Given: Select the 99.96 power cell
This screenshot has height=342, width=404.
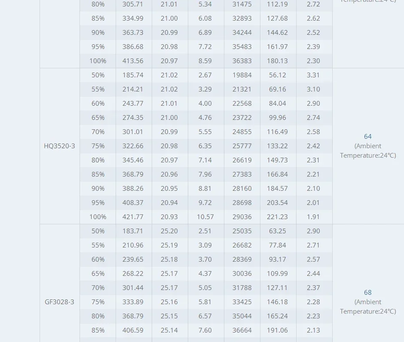Looking at the screenshot, I should [278, 118].
